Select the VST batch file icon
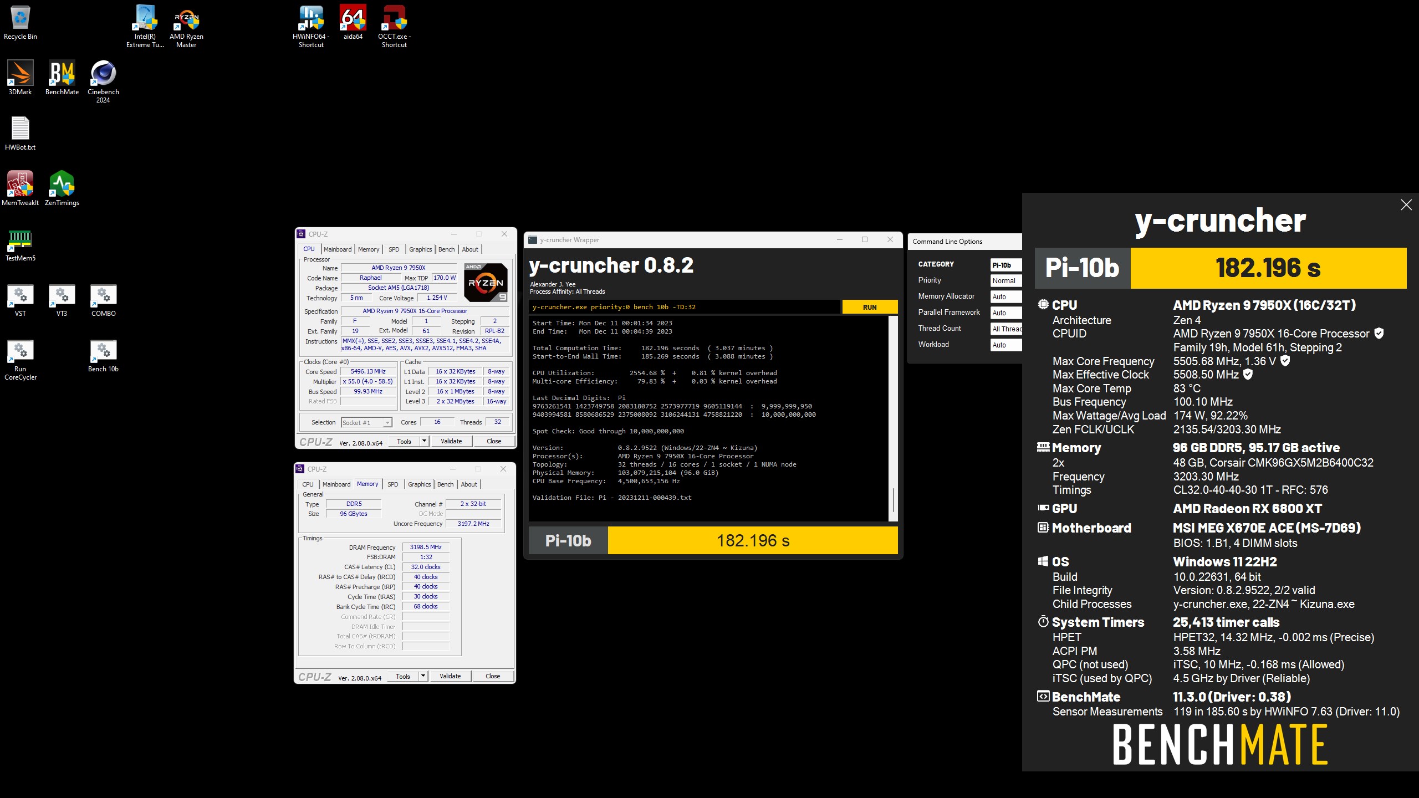Image resolution: width=1419 pixels, height=798 pixels. click(x=21, y=300)
